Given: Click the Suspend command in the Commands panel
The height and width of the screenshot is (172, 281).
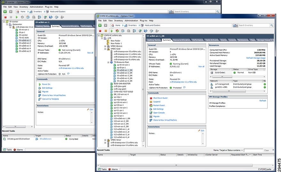Looking at the screenshot, I should tap(157, 102).
